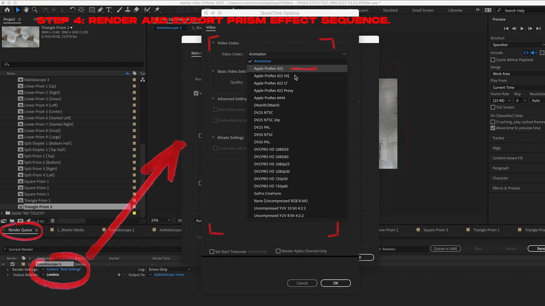Open Output Module Lossless preset dropdown arrow
The height and width of the screenshot is (306, 545).
click(x=43, y=275)
